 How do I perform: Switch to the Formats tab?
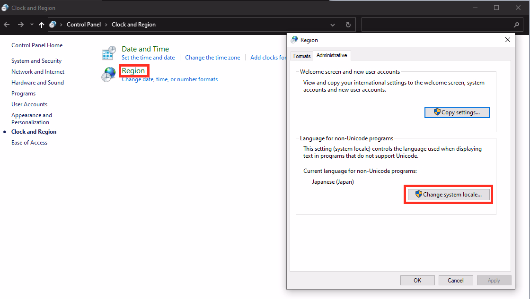tap(301, 55)
